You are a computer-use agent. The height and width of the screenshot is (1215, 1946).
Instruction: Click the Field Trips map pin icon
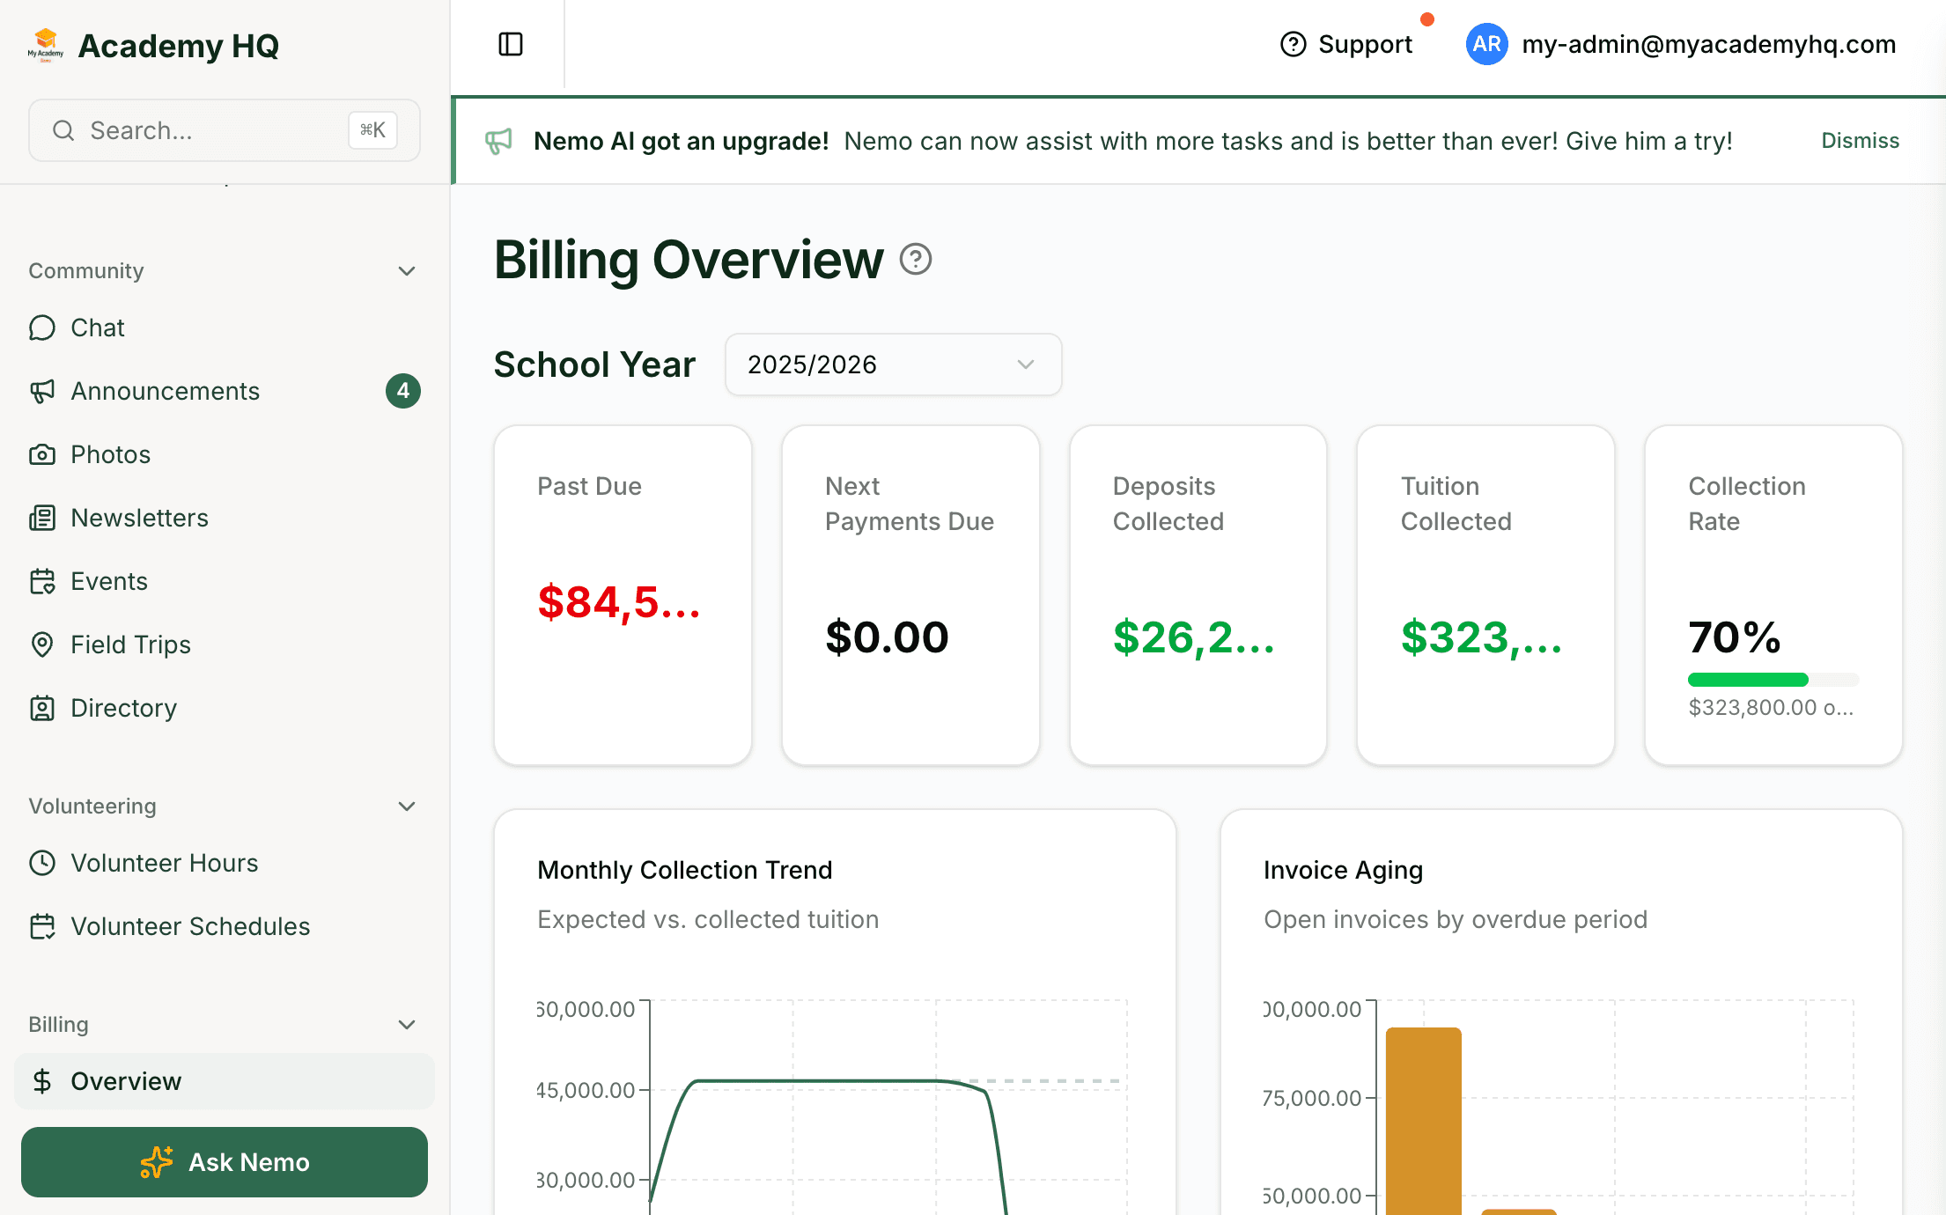pyautogui.click(x=42, y=644)
